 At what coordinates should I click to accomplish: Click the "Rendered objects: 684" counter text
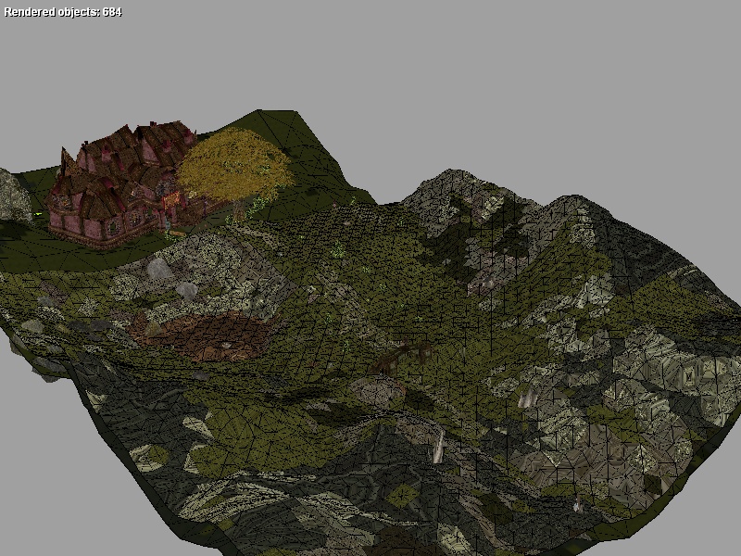tap(63, 12)
